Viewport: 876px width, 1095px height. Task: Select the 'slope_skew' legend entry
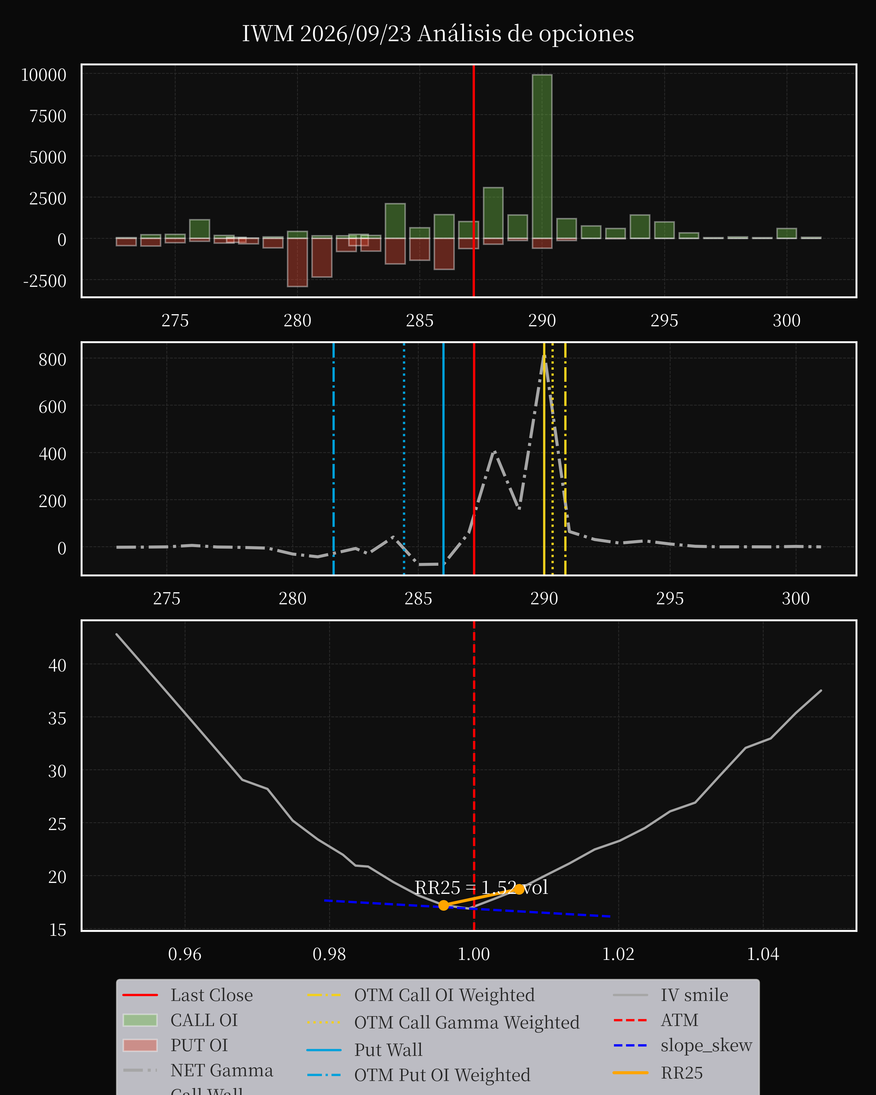coord(683,1045)
